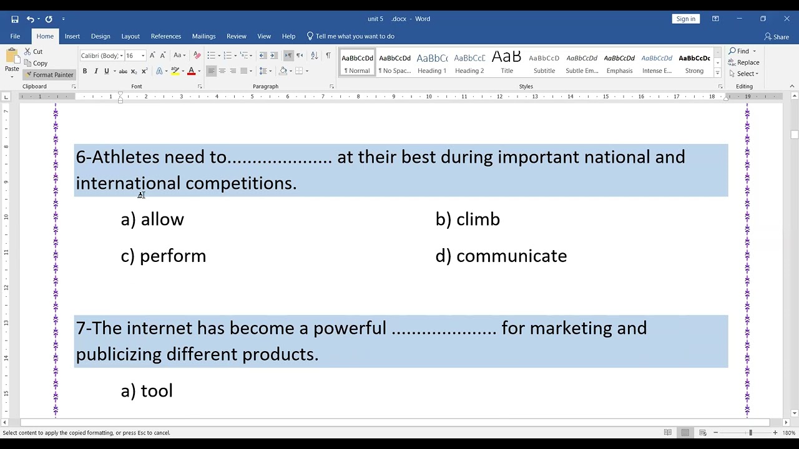Switch to the Design tab

(100, 36)
